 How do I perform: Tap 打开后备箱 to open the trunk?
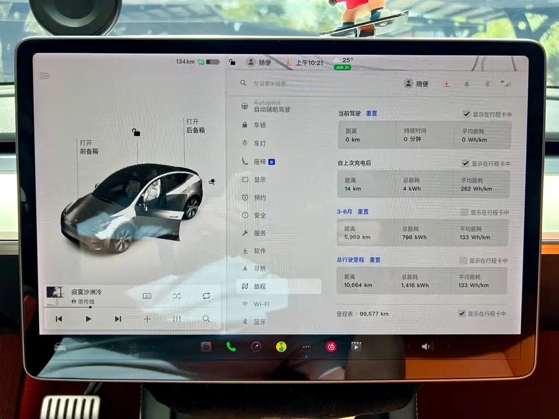pos(195,126)
